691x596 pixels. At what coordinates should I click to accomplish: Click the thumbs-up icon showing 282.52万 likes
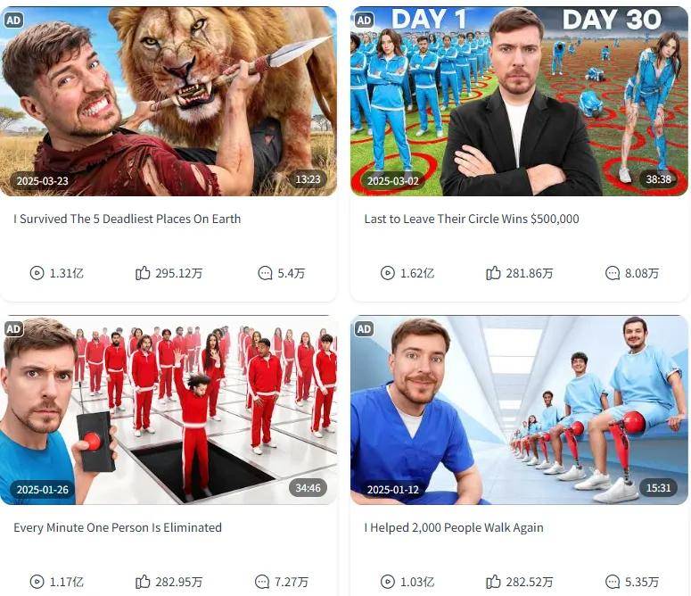493,582
